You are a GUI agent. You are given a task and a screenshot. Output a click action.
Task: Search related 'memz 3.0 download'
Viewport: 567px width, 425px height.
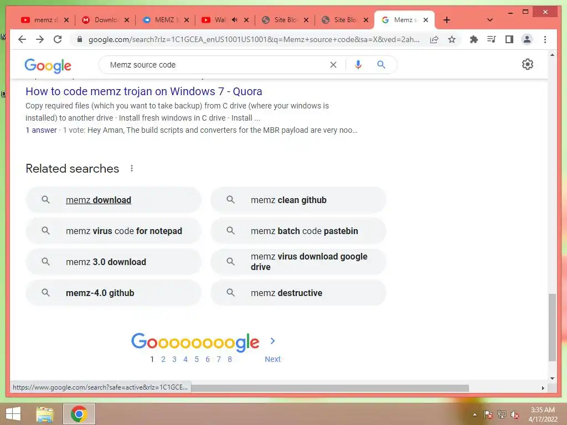click(x=113, y=262)
